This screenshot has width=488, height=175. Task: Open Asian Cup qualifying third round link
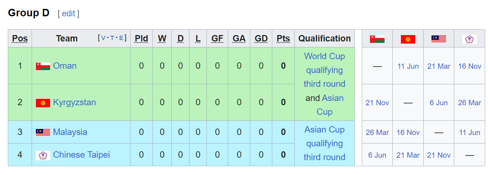324,143
